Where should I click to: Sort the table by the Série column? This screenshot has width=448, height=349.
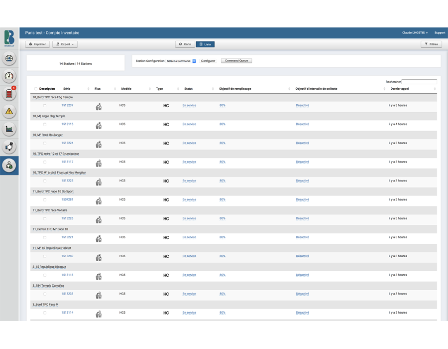(x=67, y=89)
